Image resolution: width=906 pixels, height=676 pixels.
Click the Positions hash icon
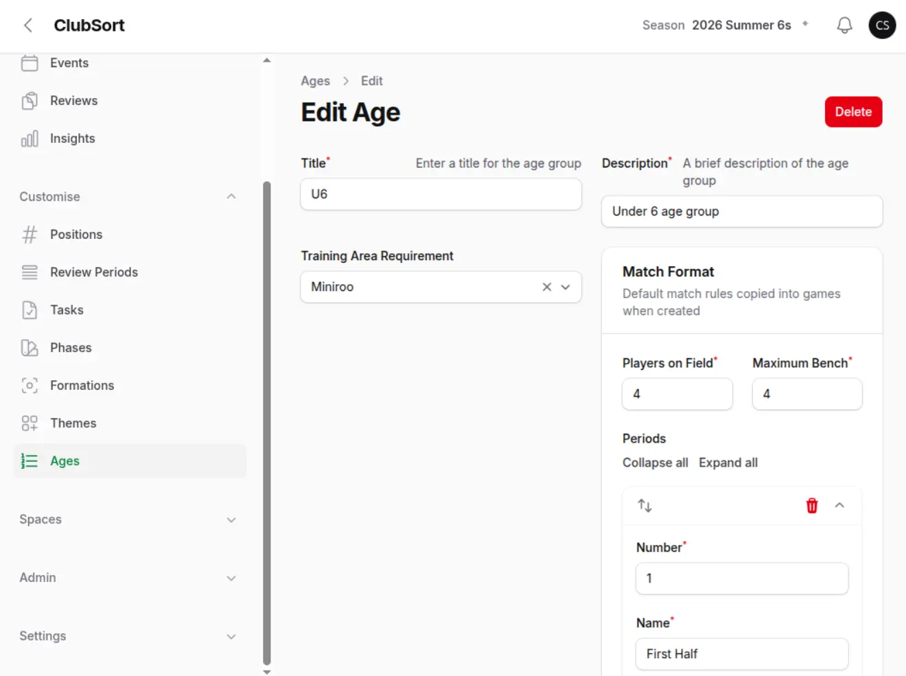tap(30, 235)
